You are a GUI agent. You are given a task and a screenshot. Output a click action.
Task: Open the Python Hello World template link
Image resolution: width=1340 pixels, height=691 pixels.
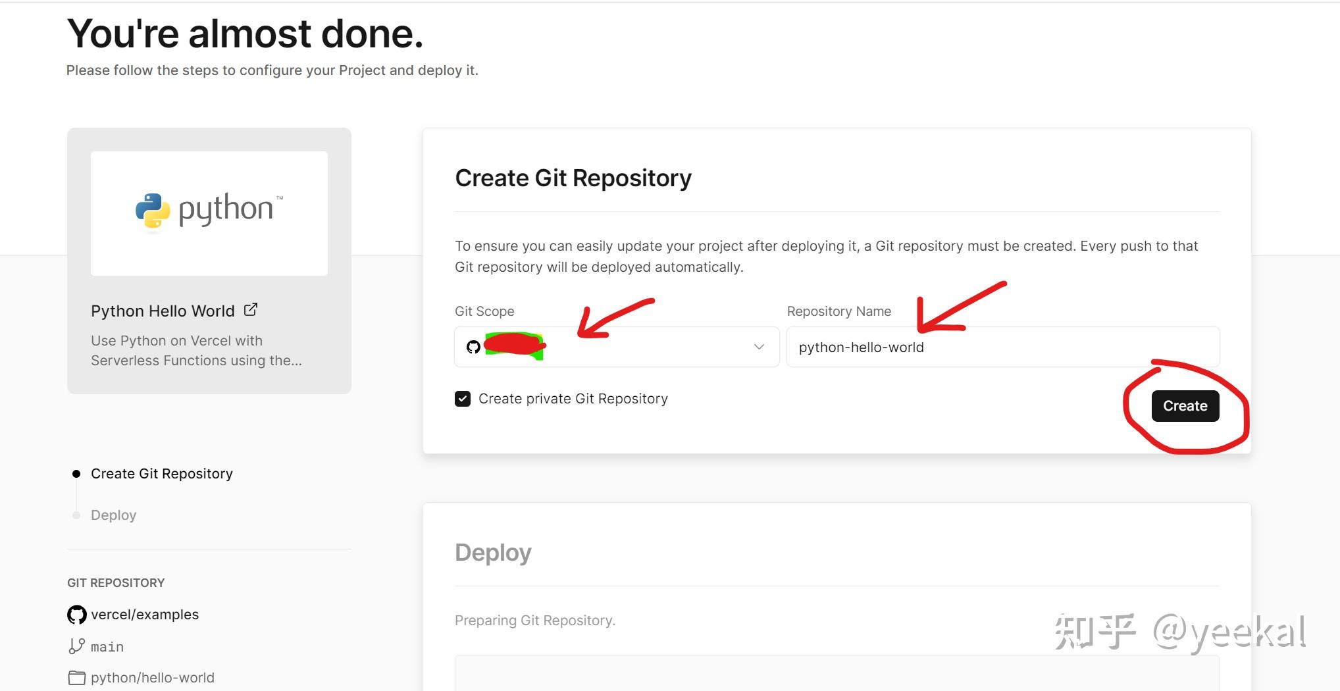[x=163, y=311]
